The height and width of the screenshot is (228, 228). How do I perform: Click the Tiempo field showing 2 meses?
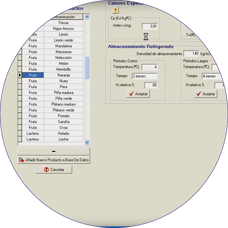(x=145, y=76)
